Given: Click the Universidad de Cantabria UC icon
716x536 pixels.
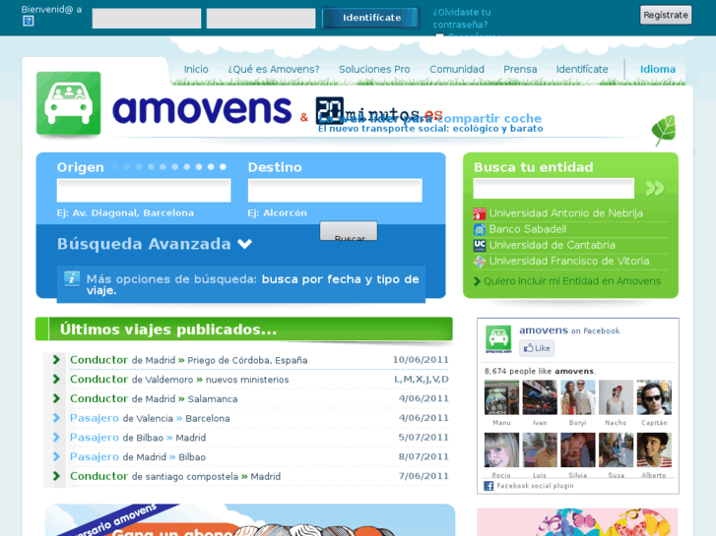Looking at the screenshot, I should (x=480, y=246).
